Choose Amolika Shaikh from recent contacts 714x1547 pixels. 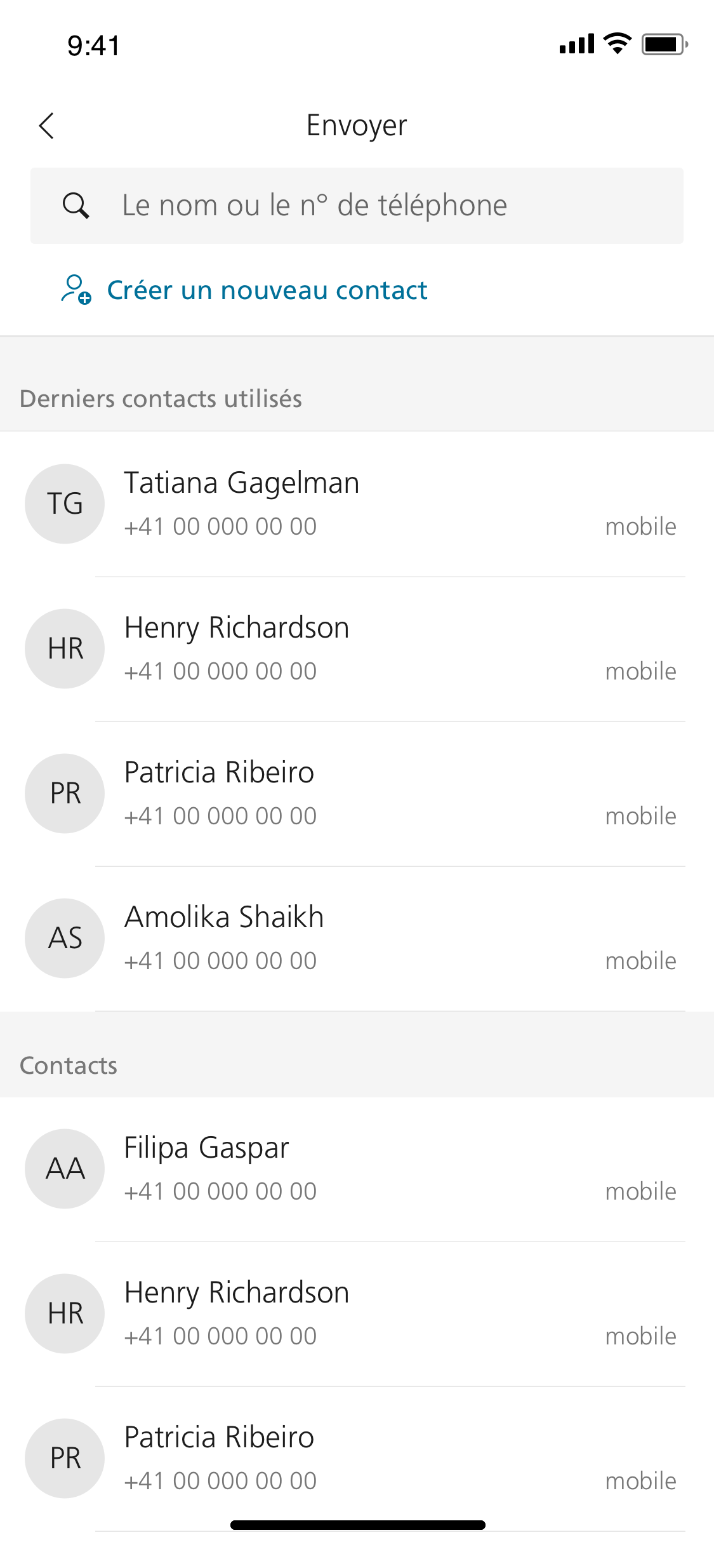(x=224, y=918)
